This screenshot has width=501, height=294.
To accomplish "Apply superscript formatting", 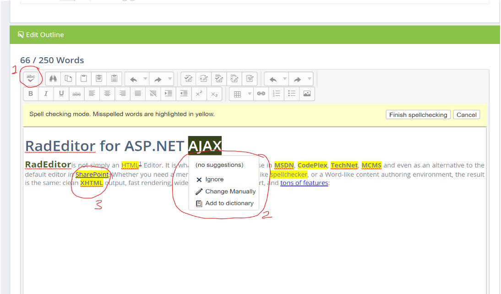I will [x=199, y=93].
